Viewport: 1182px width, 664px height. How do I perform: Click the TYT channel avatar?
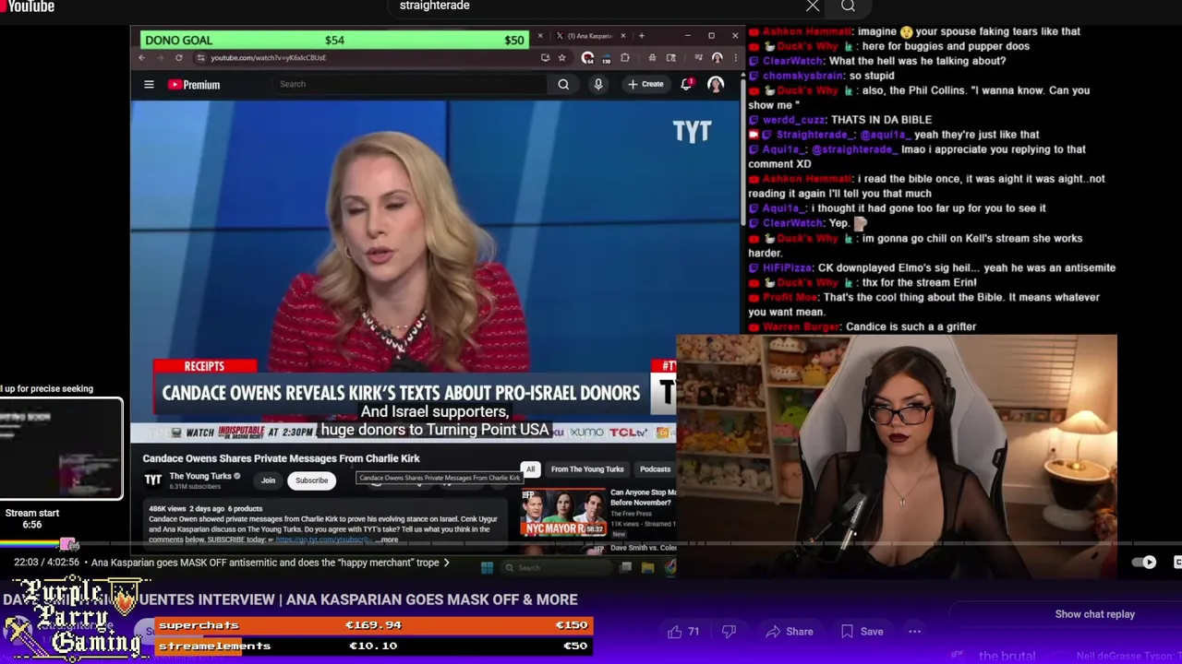153,480
